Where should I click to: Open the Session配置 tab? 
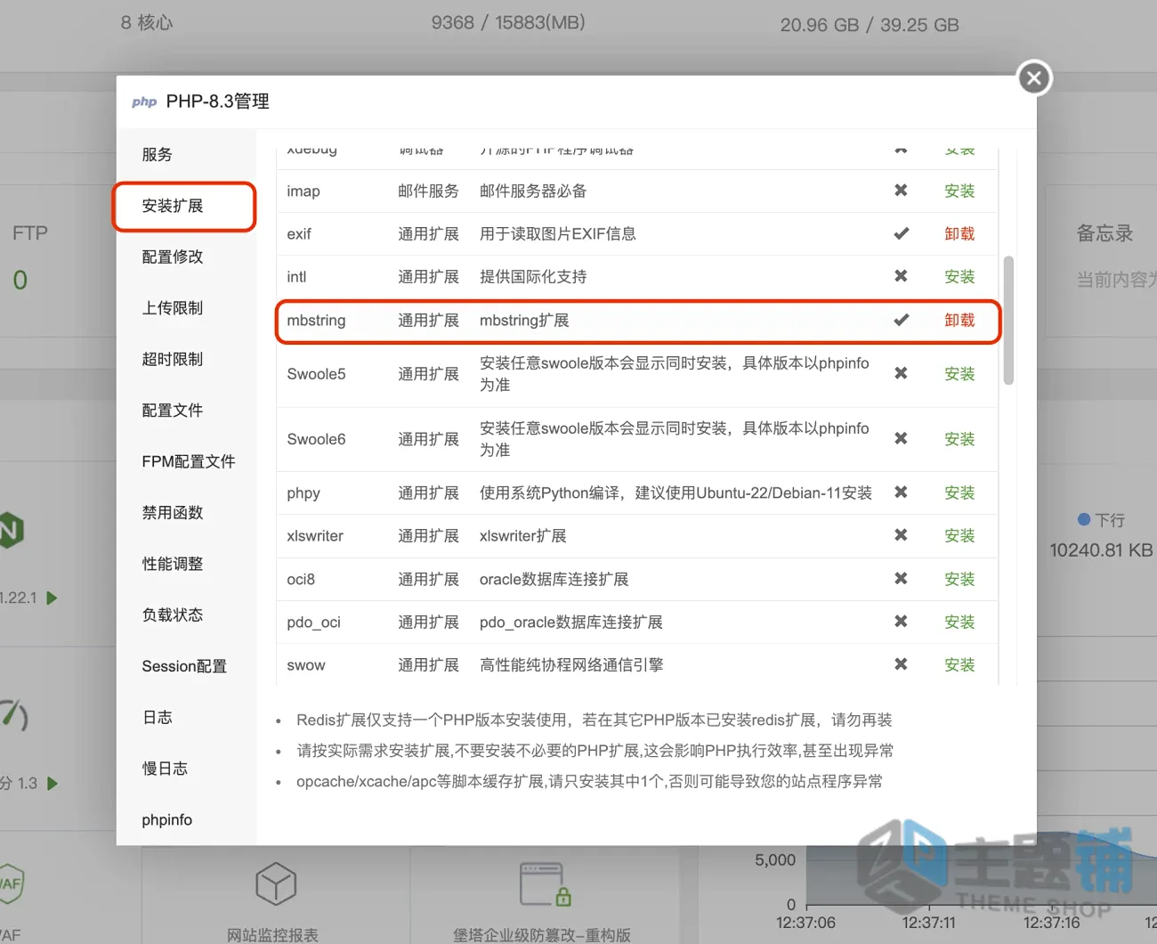click(184, 666)
